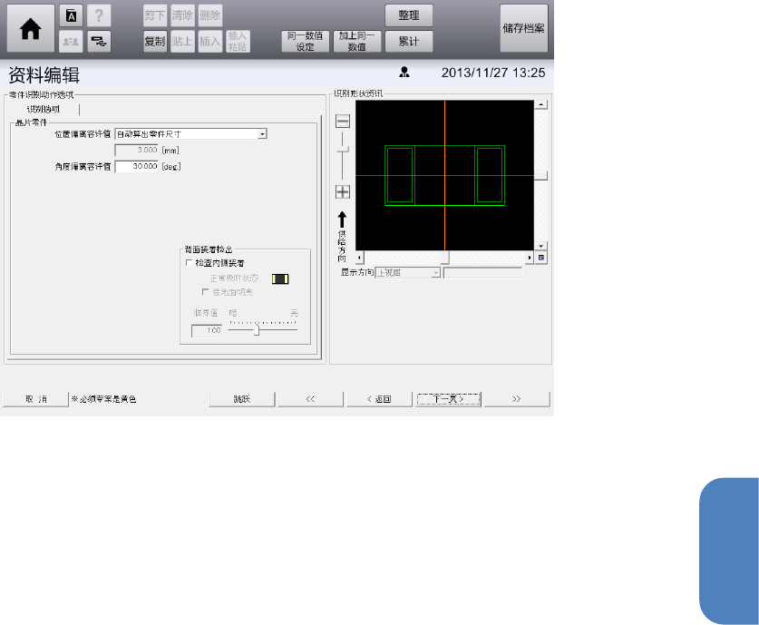Select the 识别选项 tab

pos(44,110)
